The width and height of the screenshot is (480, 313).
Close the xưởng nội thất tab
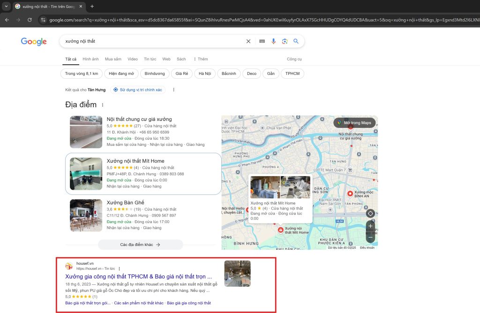pos(81,6)
